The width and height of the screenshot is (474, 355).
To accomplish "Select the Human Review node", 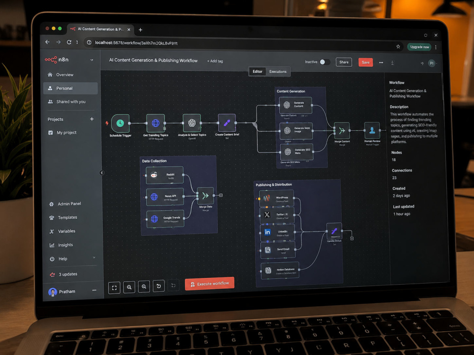I will (372, 131).
